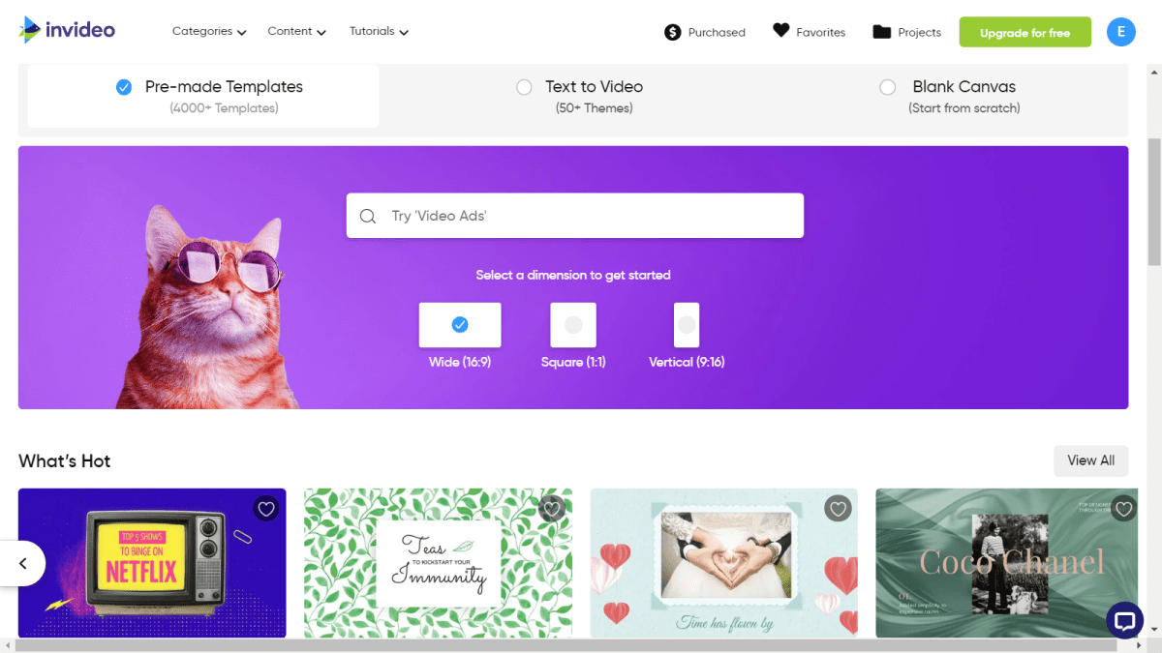Favorite the Teas Immunity template
Viewport: 1162px width, 653px height.
[x=552, y=508]
